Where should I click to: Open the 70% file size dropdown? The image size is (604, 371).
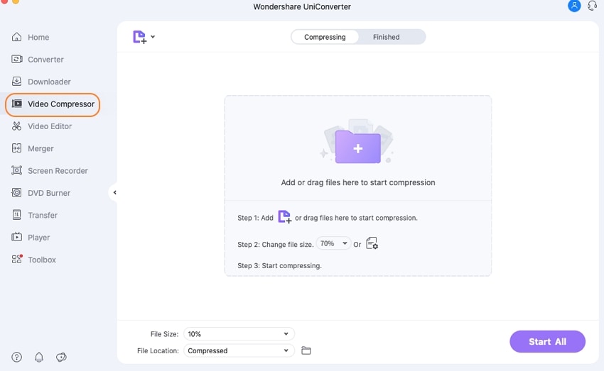[333, 243]
